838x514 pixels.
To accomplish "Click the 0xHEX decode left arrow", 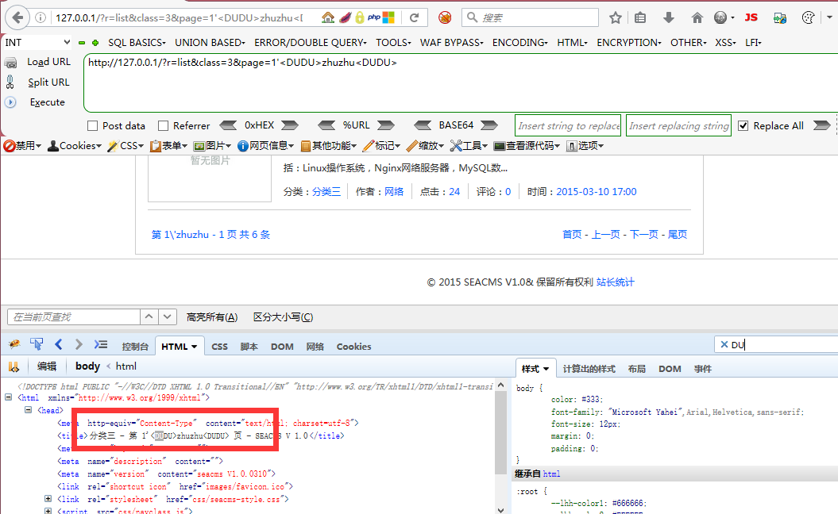I will (228, 125).
